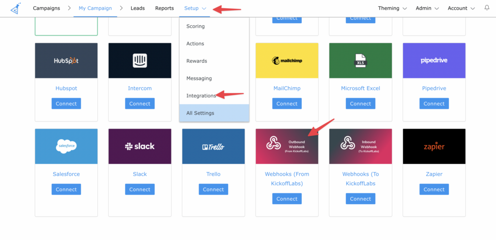Image resolution: width=496 pixels, height=240 pixels.
Task: Select the Salesforce cloud logo tile
Action: click(66, 146)
